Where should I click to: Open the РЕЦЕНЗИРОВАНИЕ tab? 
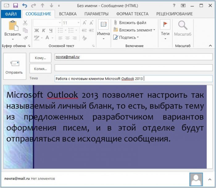pyautogui.click(x=174, y=14)
